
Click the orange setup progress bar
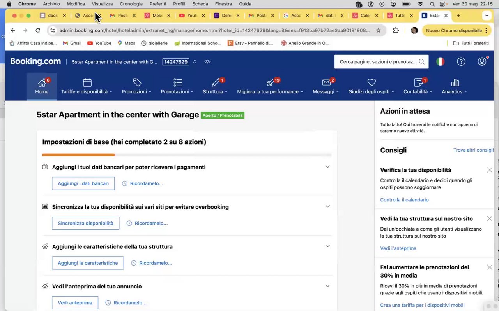pos(78,155)
